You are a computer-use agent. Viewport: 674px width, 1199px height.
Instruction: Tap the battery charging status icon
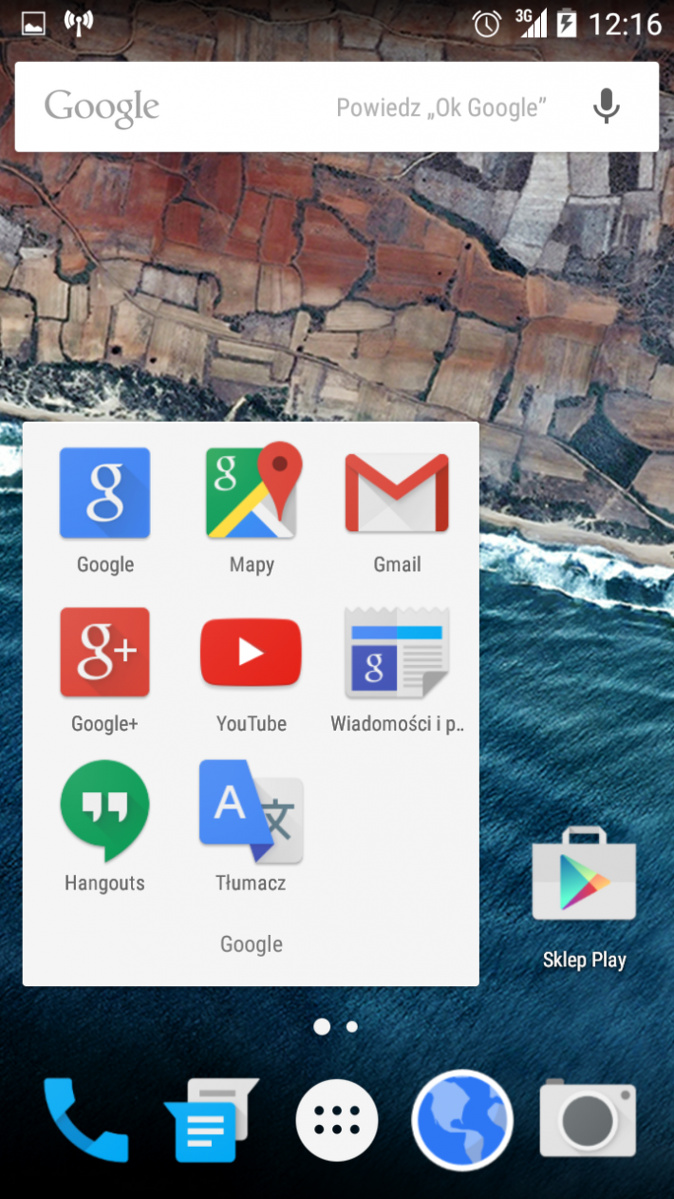pos(566,23)
